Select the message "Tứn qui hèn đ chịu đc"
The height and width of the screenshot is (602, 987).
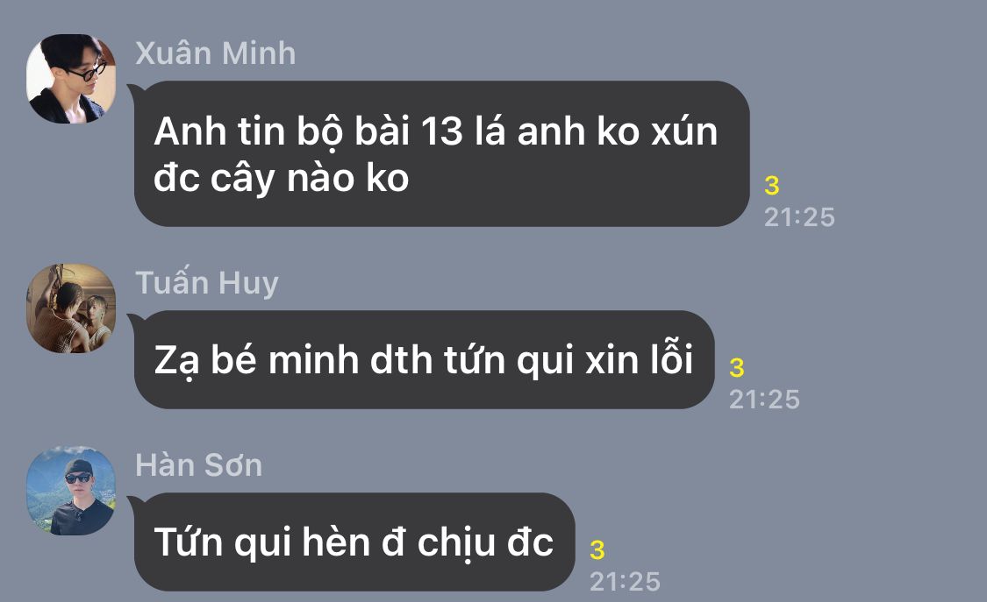(354, 542)
